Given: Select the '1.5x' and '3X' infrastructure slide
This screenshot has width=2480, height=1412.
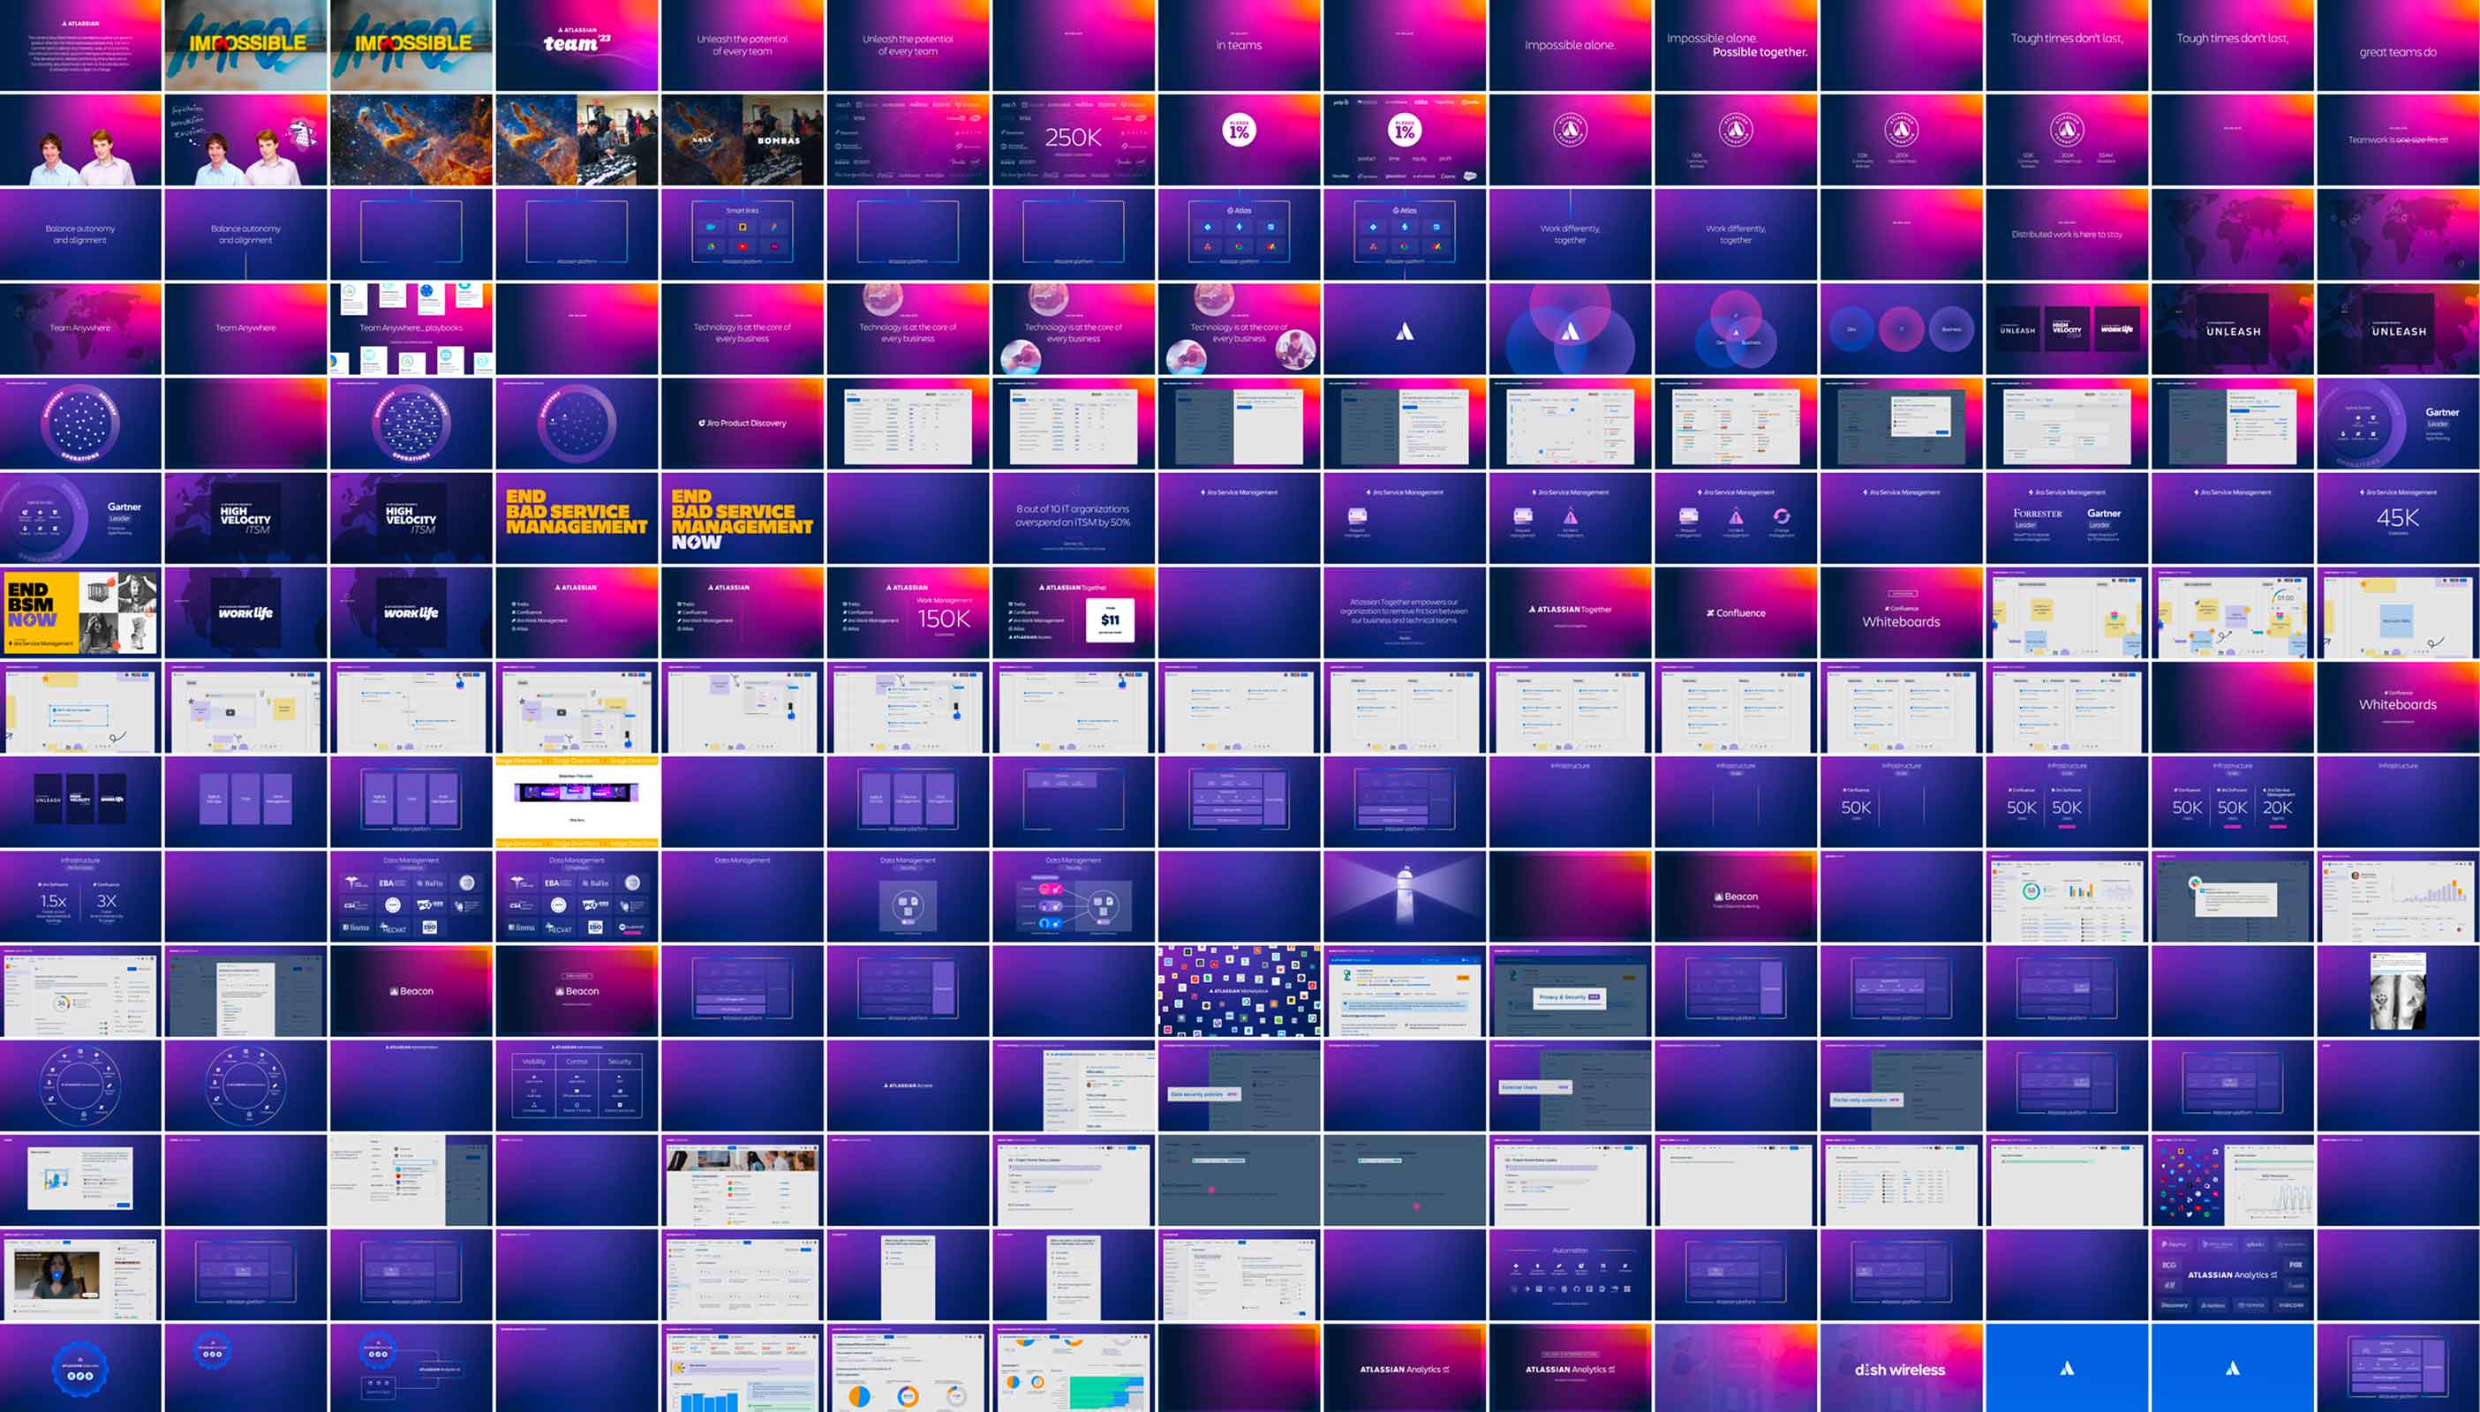Looking at the screenshot, I should (x=80, y=896).
